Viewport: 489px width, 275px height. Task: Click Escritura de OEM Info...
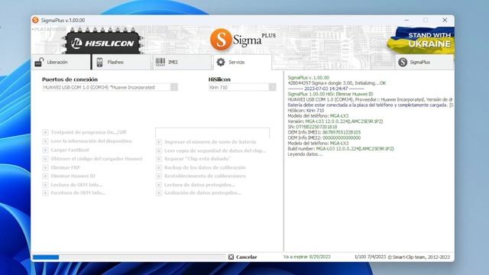73,192
